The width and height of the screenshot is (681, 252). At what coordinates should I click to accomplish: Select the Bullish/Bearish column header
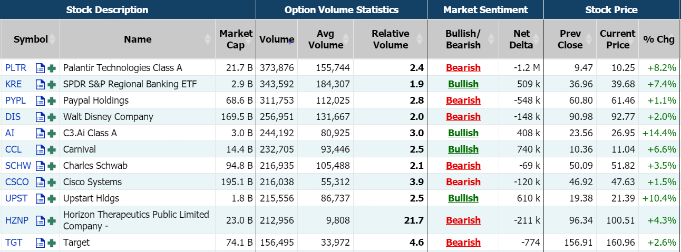tap(463, 39)
